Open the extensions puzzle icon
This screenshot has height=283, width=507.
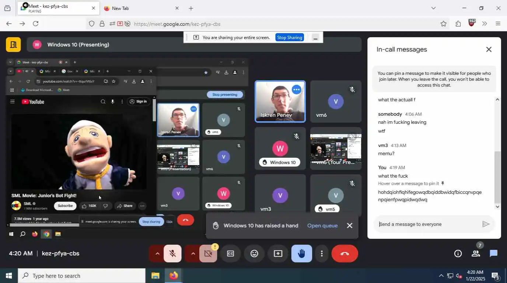click(x=458, y=24)
